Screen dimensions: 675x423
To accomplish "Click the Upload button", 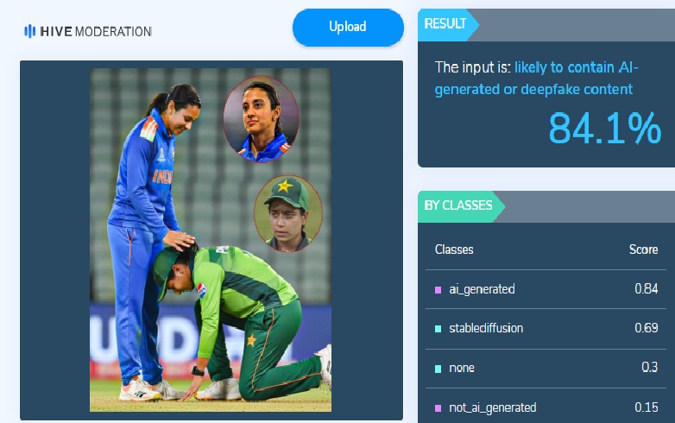I will point(348,27).
